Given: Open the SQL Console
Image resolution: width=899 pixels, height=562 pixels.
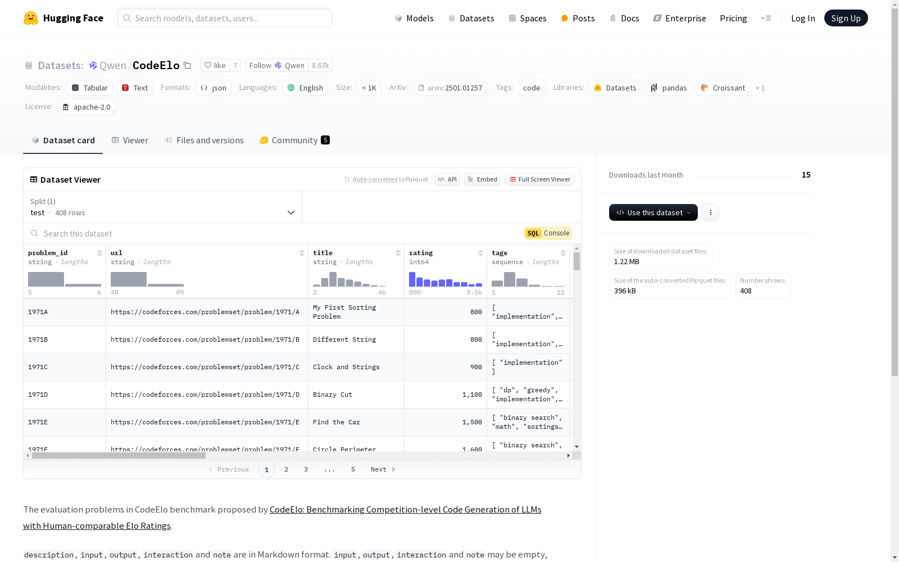Looking at the screenshot, I should [x=548, y=233].
